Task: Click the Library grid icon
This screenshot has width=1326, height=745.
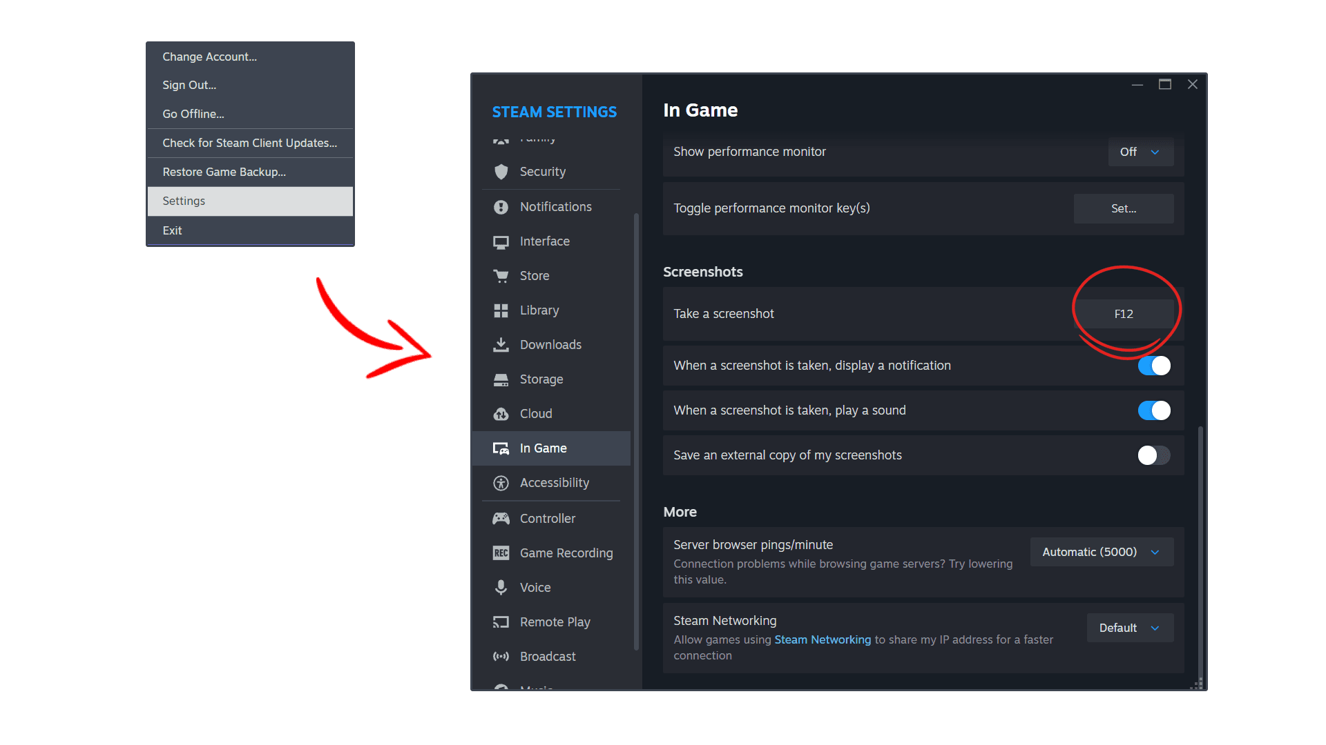Action: [x=501, y=310]
